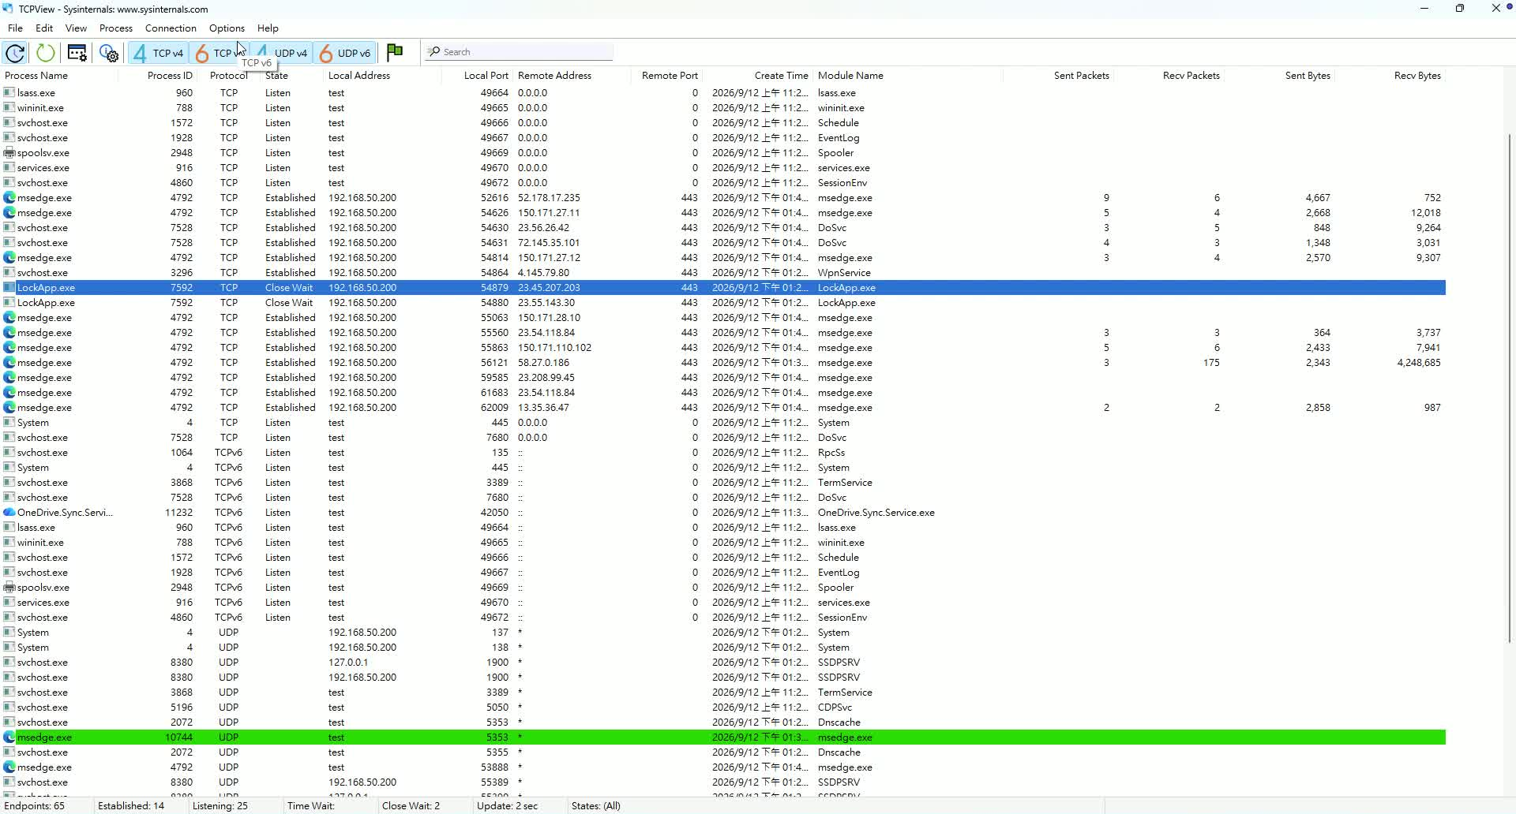Click the spoolsv.exe printer icon in TCP row
1516x814 pixels.
tap(9, 153)
